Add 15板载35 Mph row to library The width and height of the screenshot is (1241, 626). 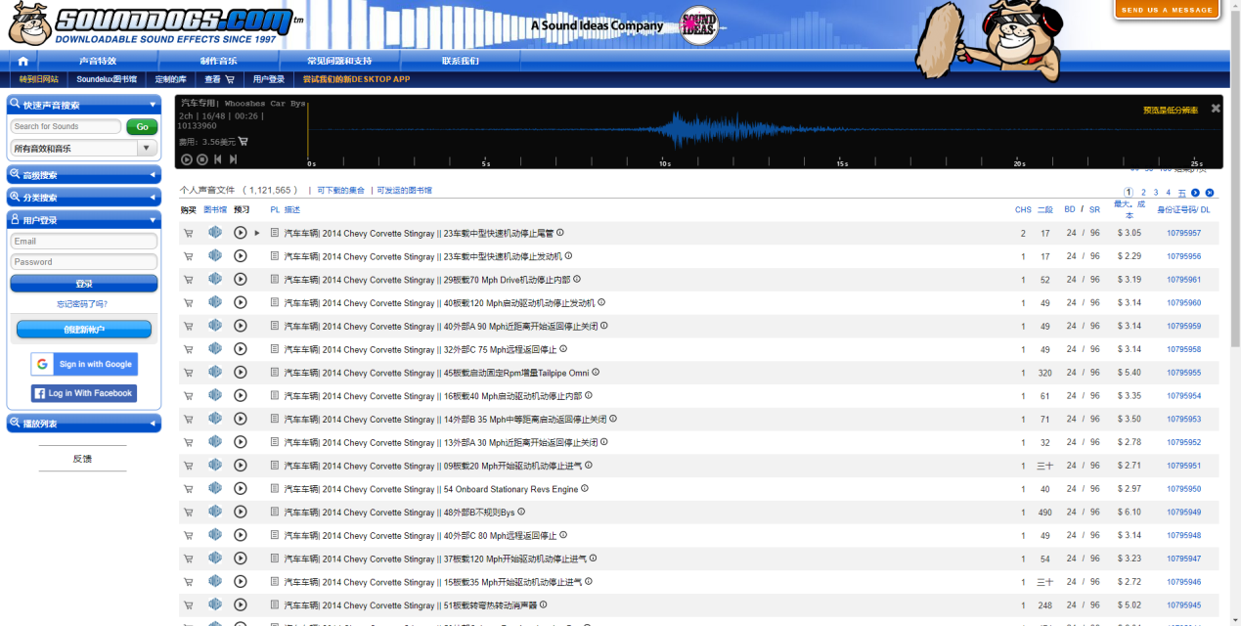215,582
